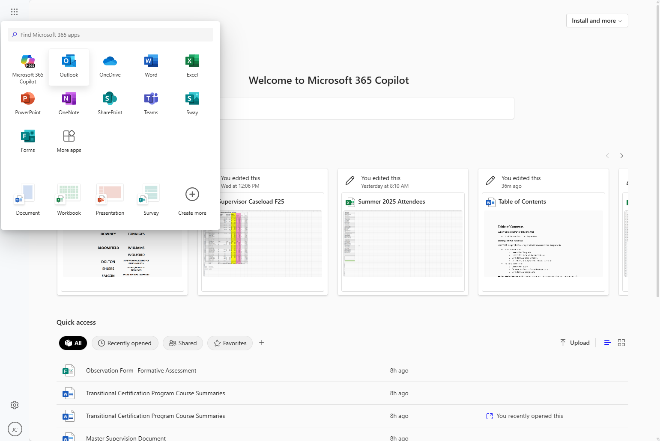The image size is (660, 441).
Task: Open Summer 2025 Attendees workbook card
Action: coord(403,232)
